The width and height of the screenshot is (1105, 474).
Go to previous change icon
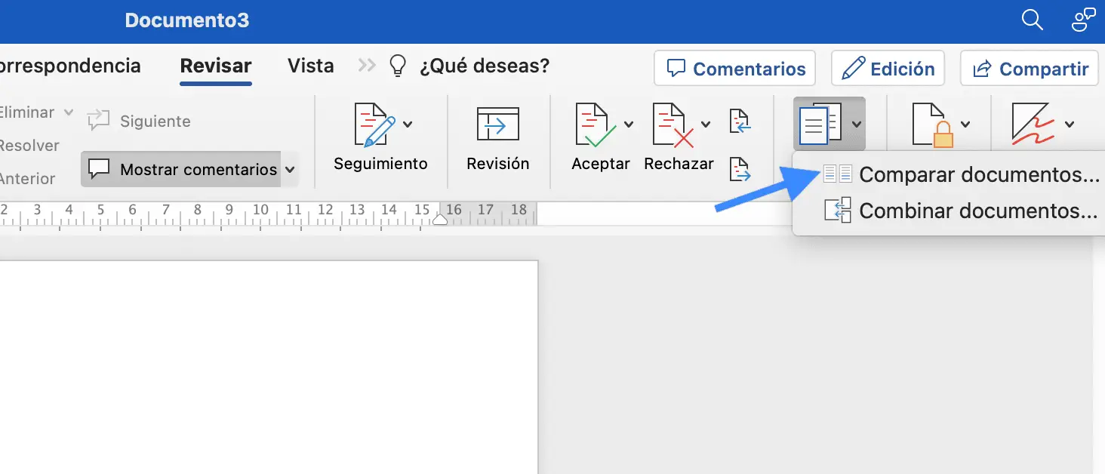740,121
